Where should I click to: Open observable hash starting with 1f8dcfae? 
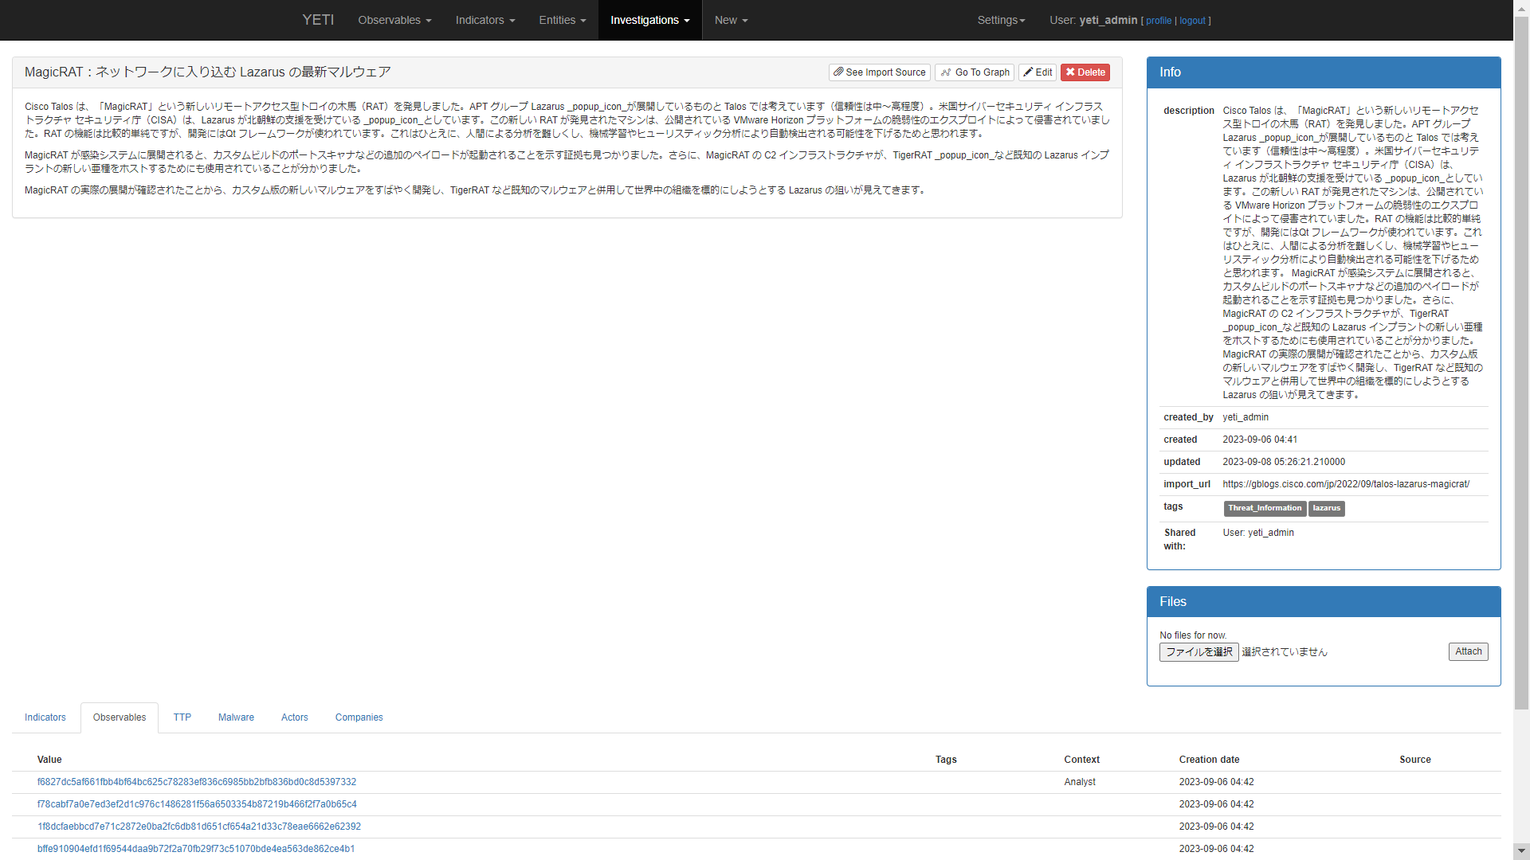[199, 827]
